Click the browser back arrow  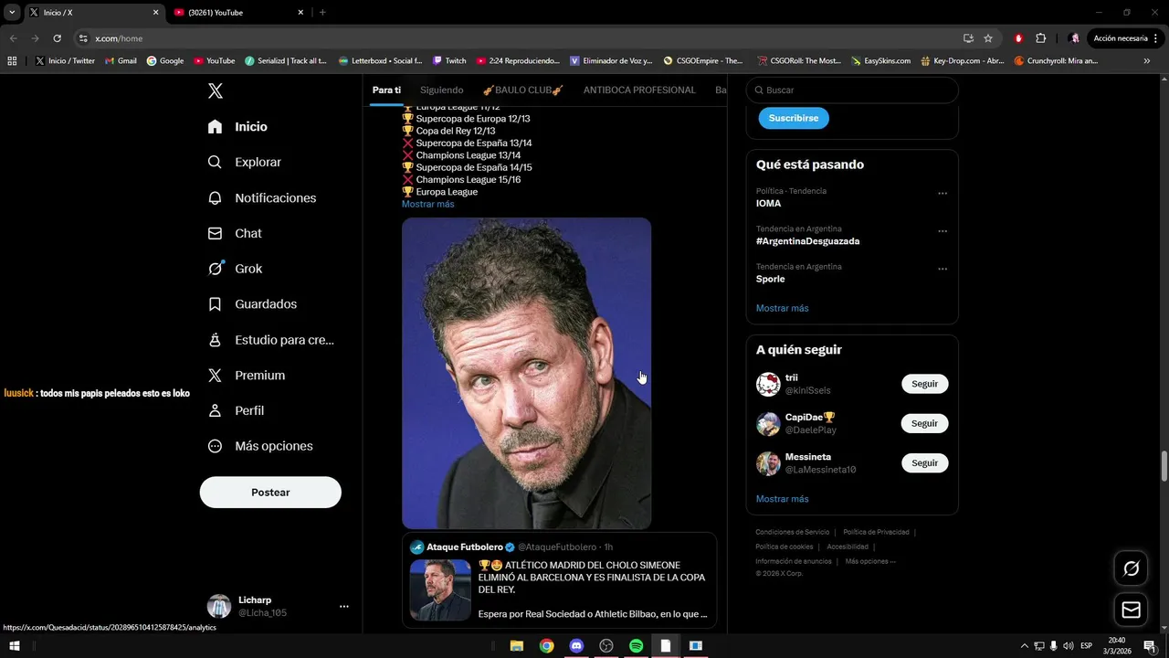13,38
